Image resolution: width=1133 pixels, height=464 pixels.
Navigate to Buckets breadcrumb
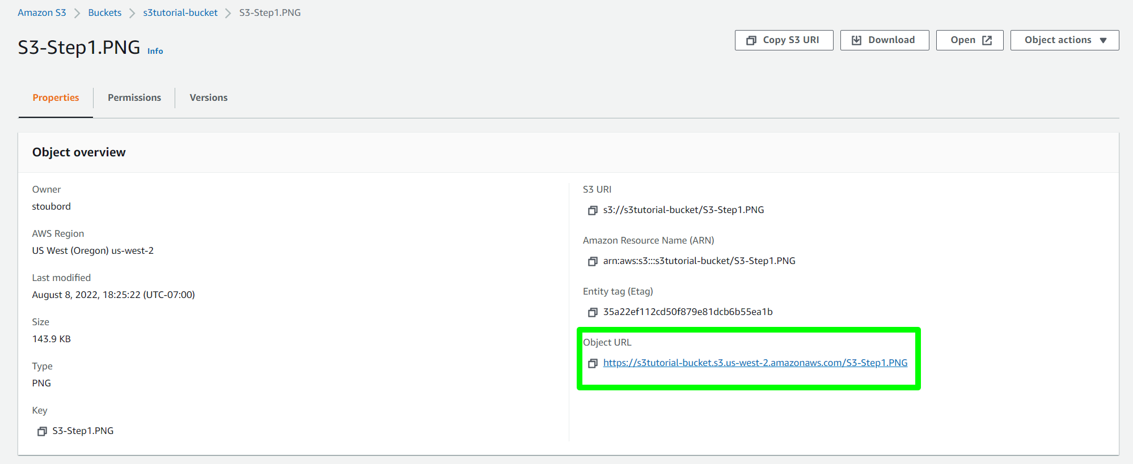[105, 12]
